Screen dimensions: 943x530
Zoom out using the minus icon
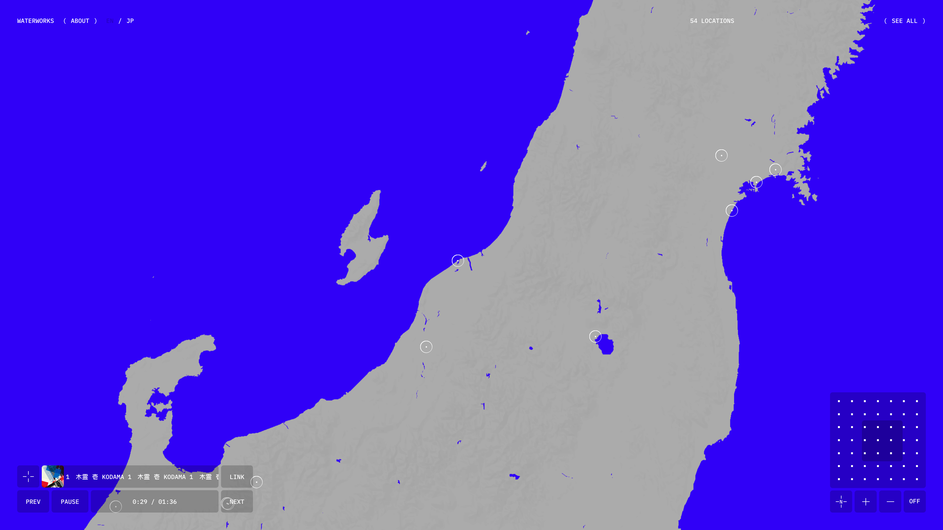tap(890, 501)
